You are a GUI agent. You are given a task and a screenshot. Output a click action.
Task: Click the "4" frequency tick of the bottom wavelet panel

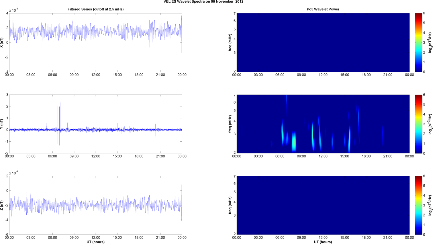pos(234,202)
